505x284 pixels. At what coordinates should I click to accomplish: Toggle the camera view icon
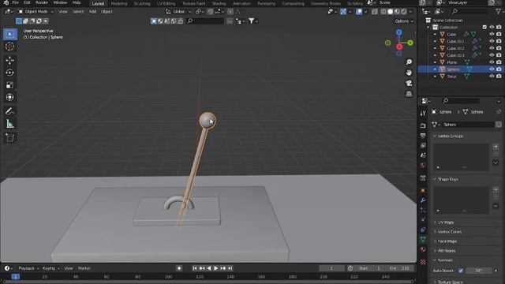tap(409, 83)
